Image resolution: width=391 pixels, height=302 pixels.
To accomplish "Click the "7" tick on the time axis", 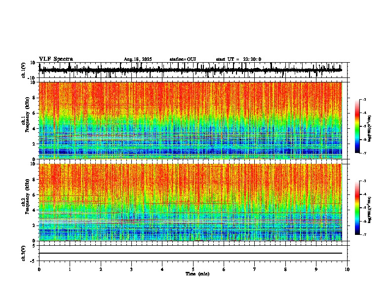I will point(255,269).
